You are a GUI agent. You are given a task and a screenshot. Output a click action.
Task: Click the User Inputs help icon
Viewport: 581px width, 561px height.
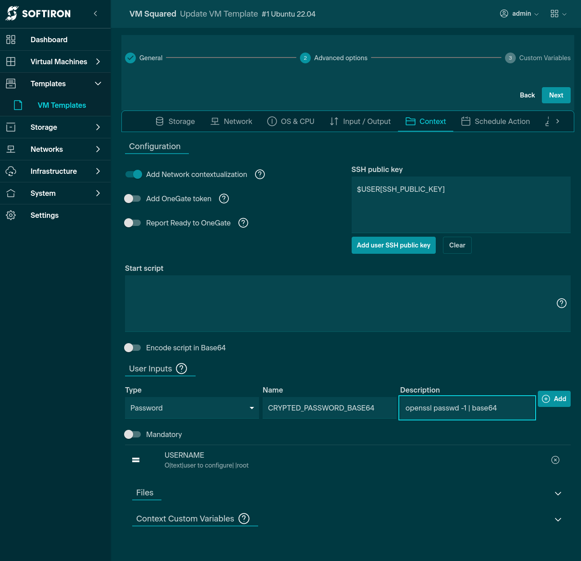pos(181,369)
